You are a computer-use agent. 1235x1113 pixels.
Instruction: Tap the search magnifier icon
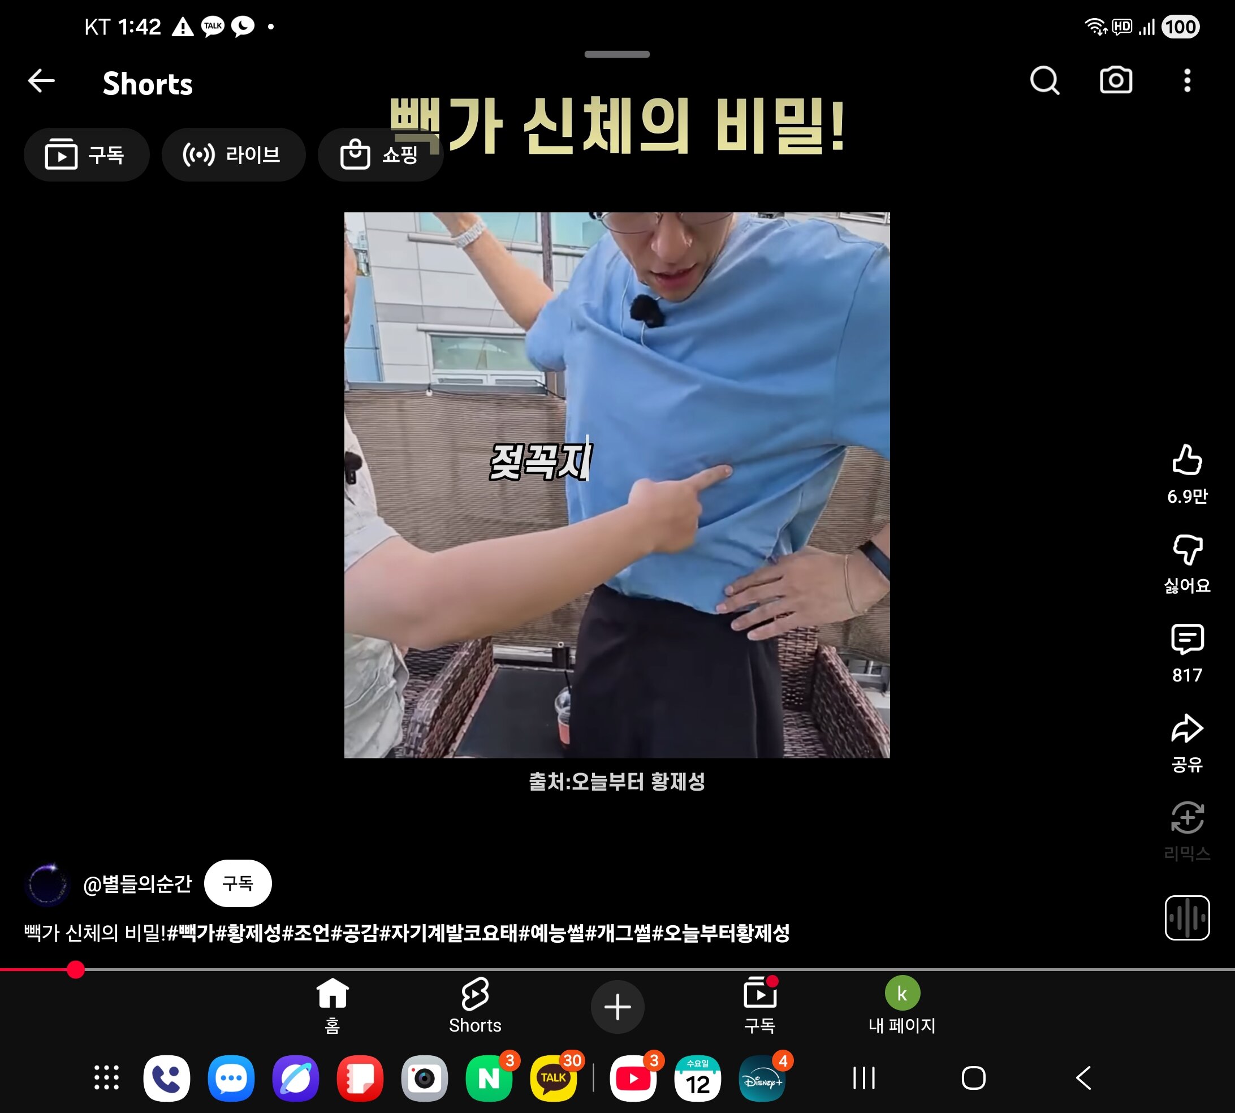pos(1044,81)
